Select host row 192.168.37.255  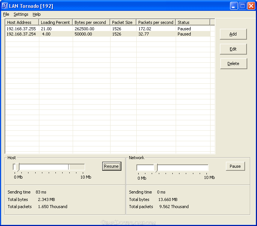pos(108,29)
